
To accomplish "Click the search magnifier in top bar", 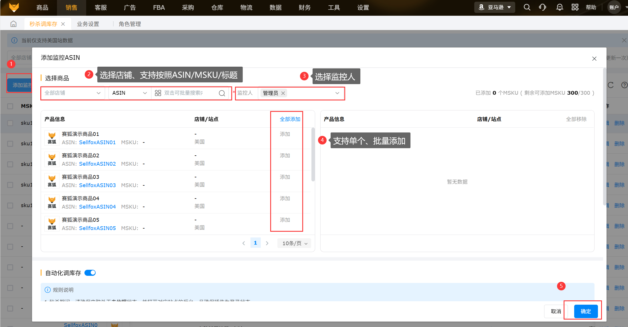I will 527,7.
